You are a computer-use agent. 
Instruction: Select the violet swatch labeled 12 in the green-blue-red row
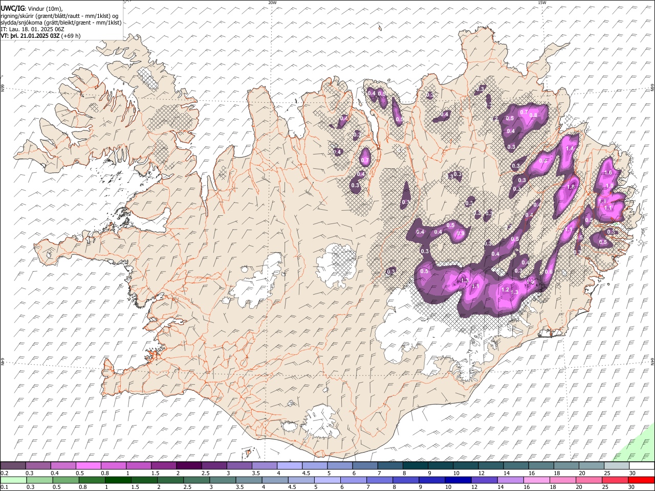[x=484, y=480]
